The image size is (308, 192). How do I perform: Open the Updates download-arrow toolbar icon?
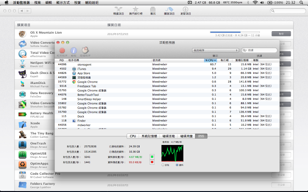185,9
